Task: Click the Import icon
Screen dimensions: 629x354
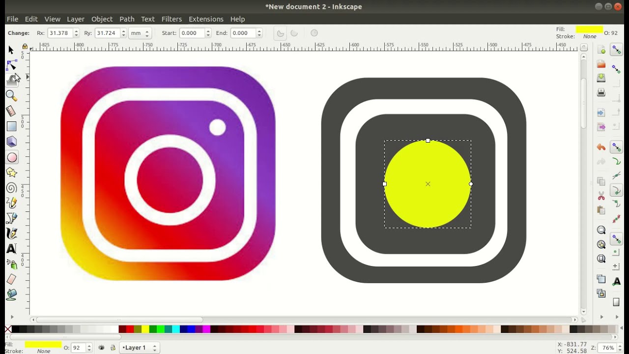Action: coord(601,113)
